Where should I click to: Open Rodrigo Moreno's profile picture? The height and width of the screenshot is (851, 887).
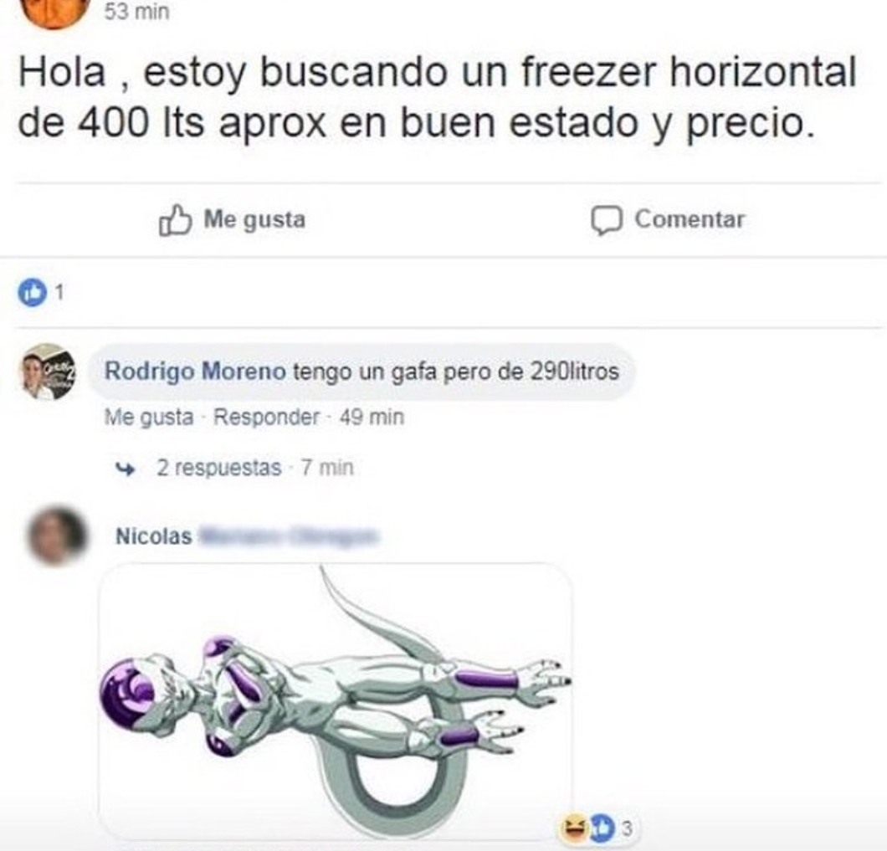pyautogui.click(x=49, y=372)
